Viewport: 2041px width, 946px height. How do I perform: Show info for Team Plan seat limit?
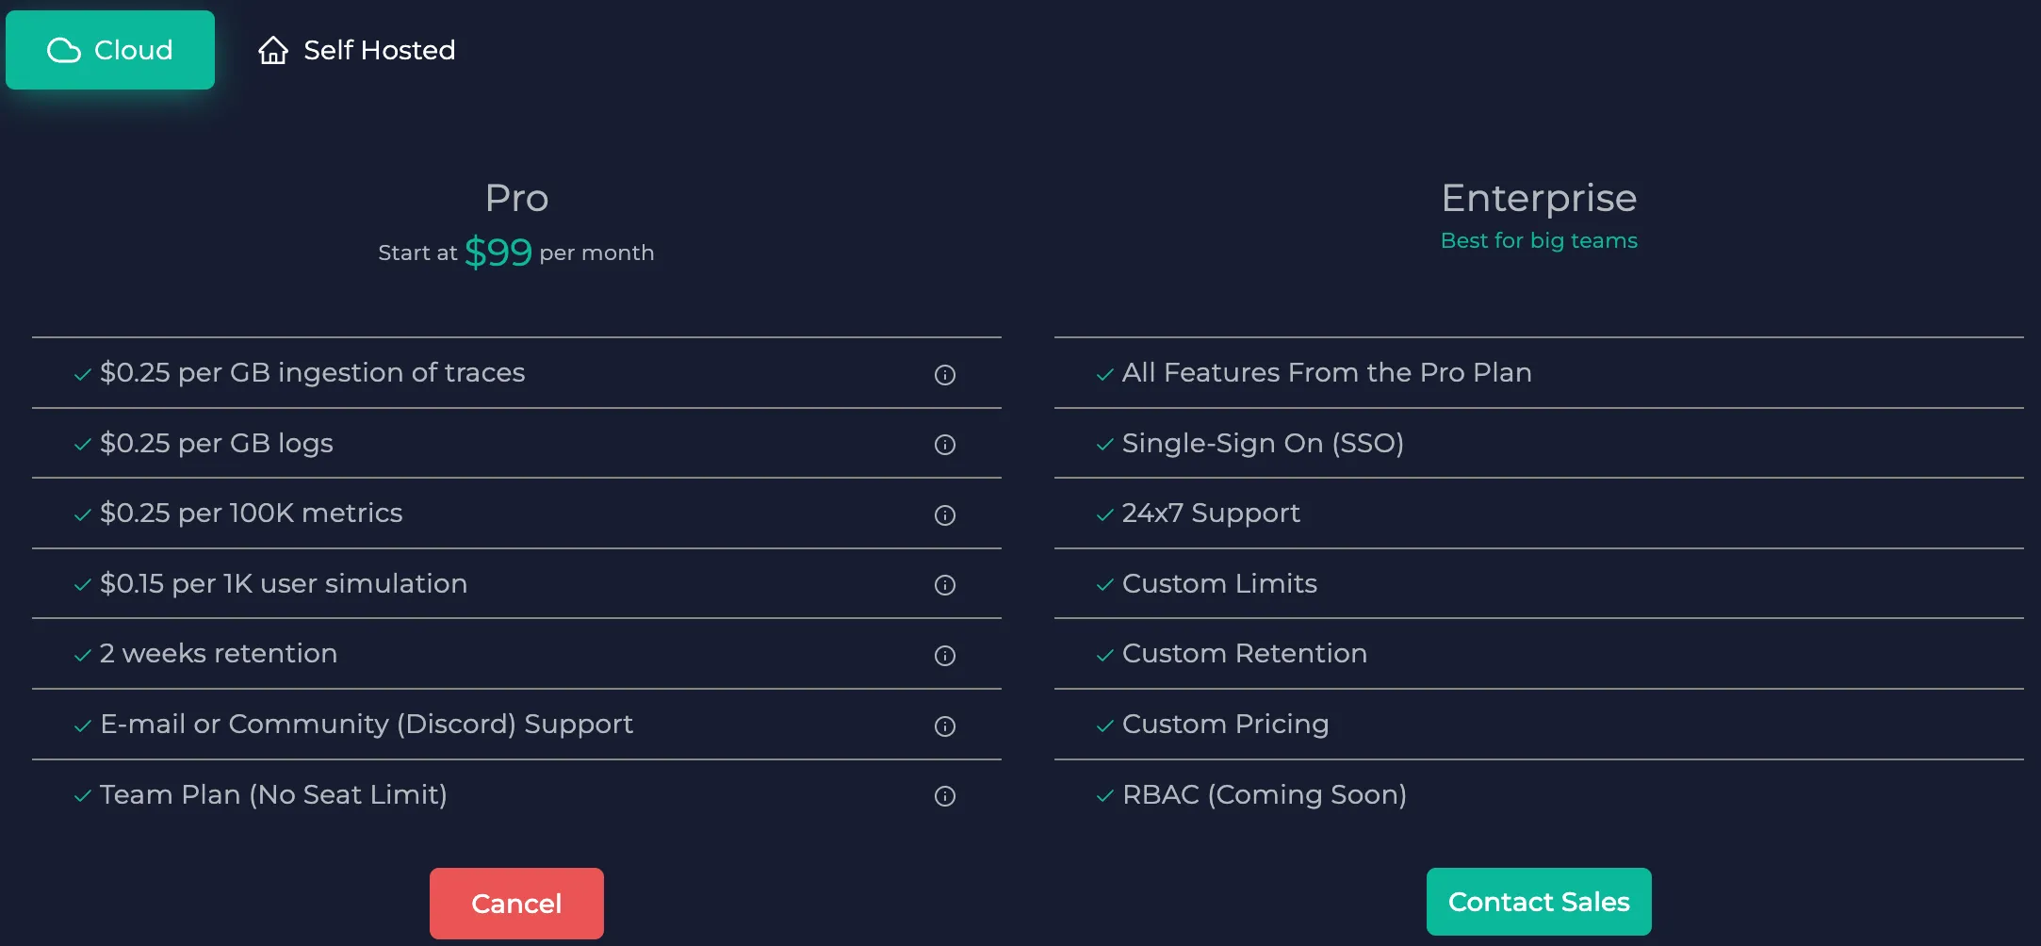[x=944, y=796]
